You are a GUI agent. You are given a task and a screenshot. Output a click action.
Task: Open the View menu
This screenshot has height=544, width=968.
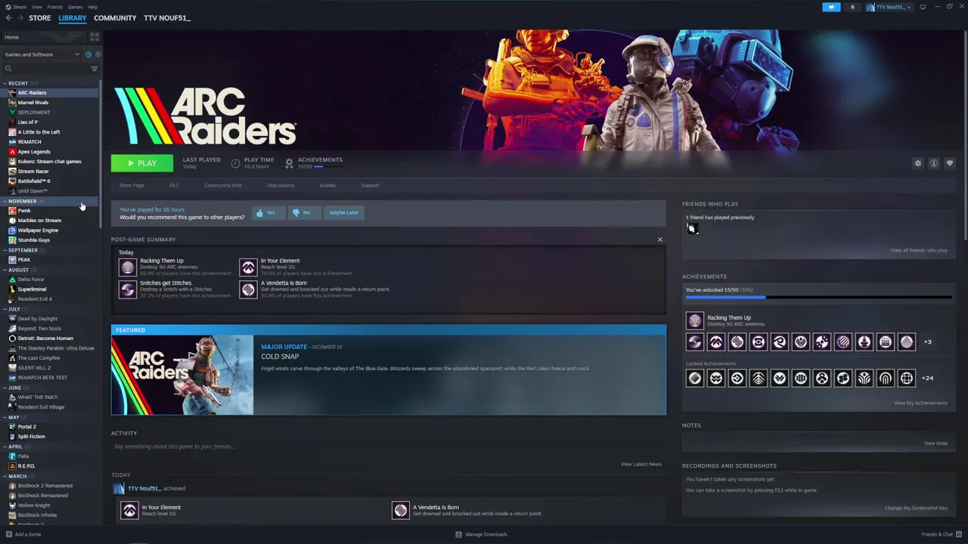(36, 7)
